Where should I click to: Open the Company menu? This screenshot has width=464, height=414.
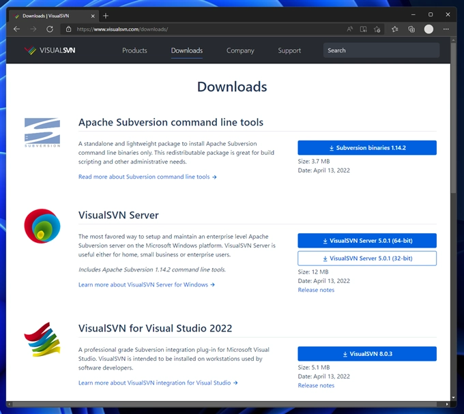240,50
